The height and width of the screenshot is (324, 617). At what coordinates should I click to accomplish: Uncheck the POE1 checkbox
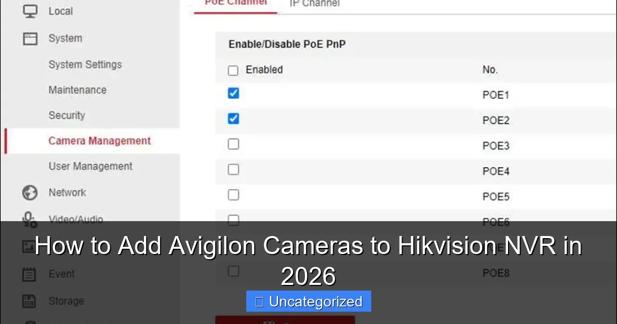tap(233, 93)
